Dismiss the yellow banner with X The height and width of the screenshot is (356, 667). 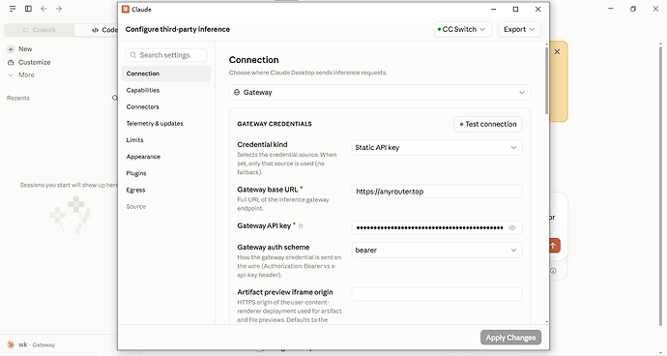click(x=557, y=52)
